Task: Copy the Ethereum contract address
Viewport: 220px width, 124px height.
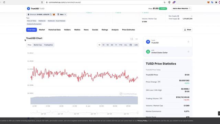Action: click(51, 14)
